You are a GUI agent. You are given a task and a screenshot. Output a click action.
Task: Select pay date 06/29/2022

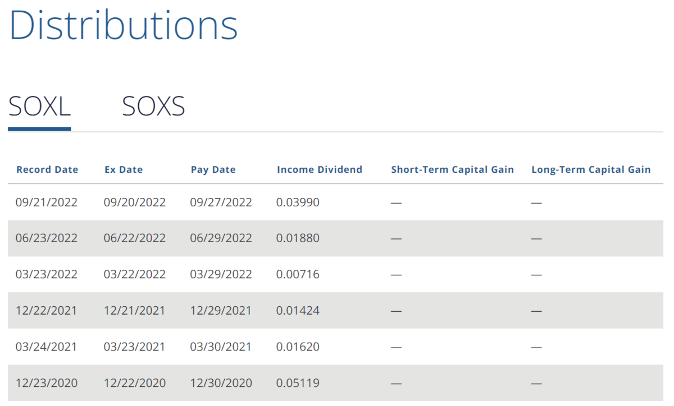pyautogui.click(x=221, y=238)
